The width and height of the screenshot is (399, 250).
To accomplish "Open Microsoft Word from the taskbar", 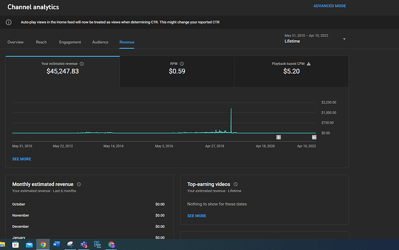I will 57,244.
